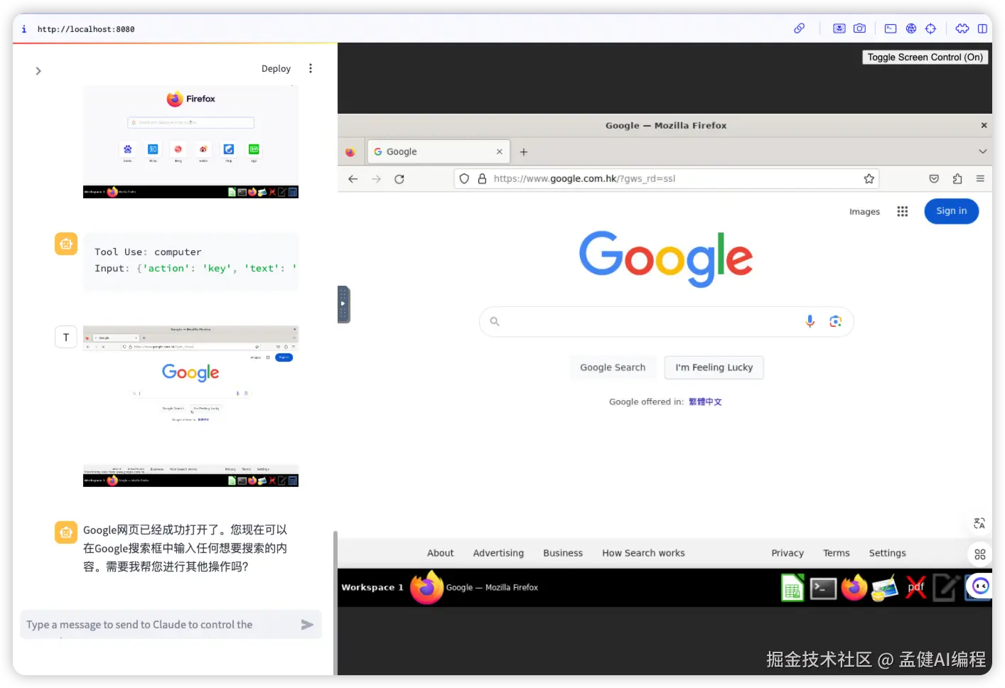Image resolution: width=1005 pixels, height=688 pixels.
Task: Click the Business footer link
Action: pyautogui.click(x=563, y=553)
